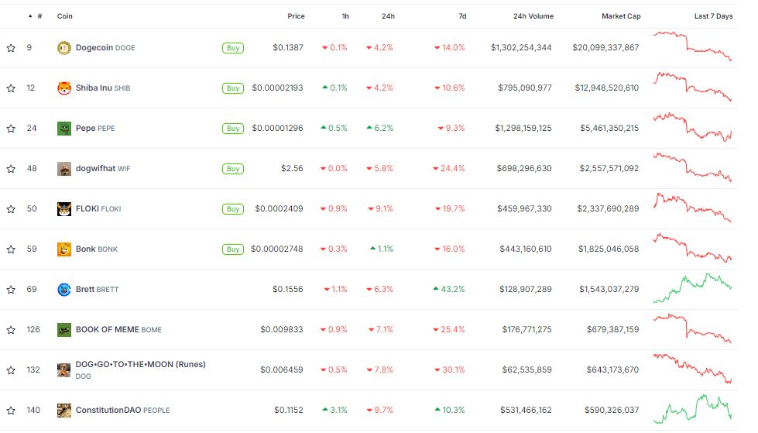This screenshot has width=758, height=433.
Task: Sort the table by Market Cap
Action: (x=621, y=16)
